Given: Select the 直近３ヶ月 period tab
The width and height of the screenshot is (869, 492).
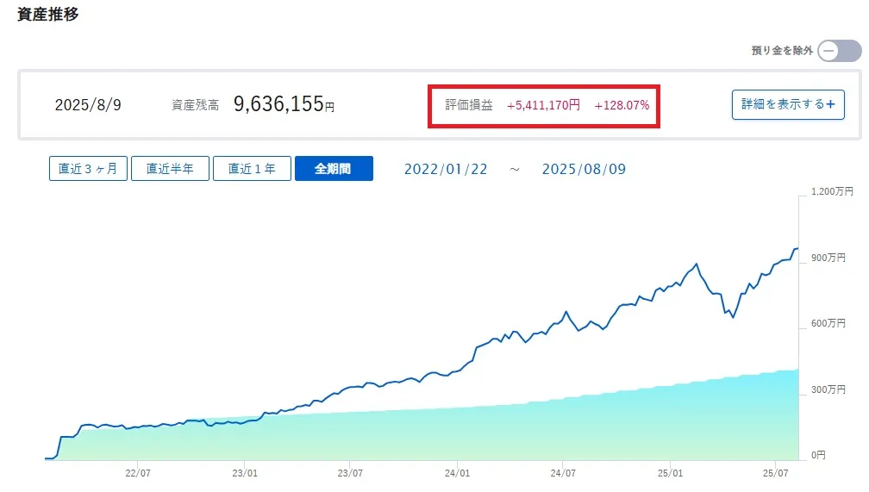Looking at the screenshot, I should (x=88, y=168).
